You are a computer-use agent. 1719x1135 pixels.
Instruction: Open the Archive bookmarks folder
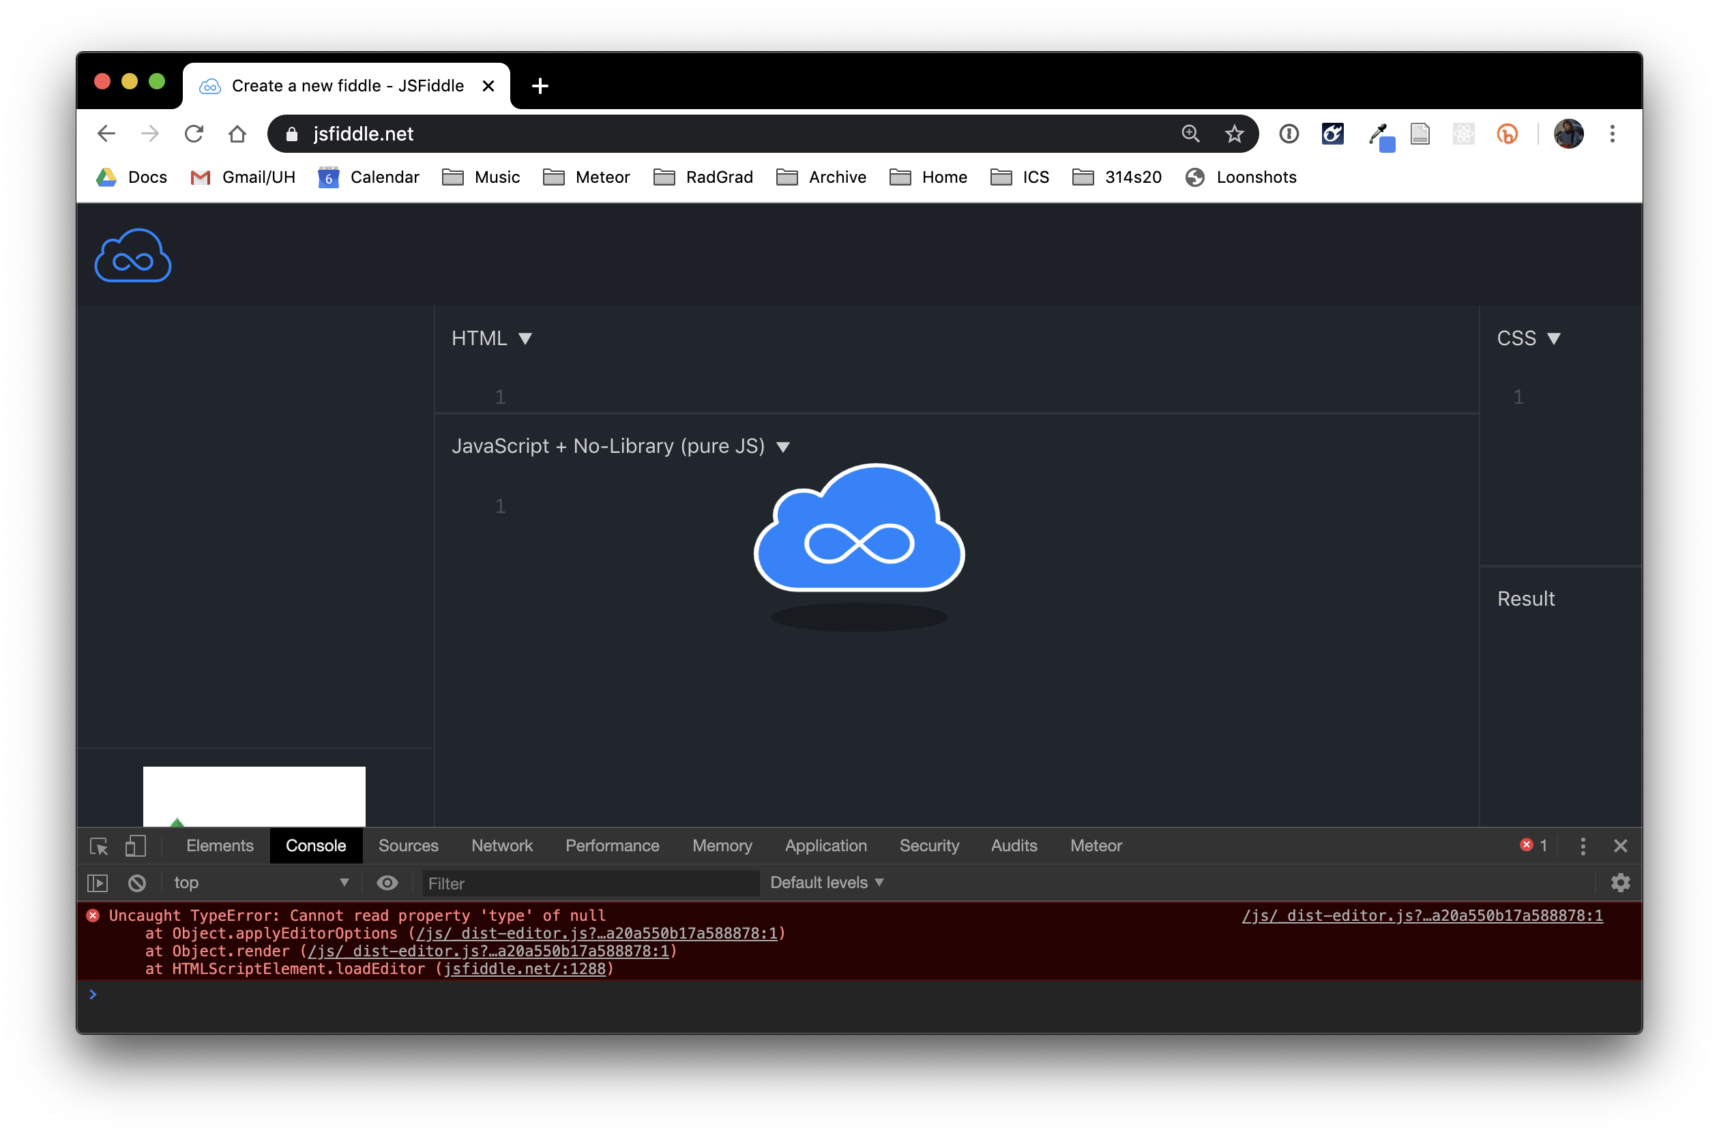coord(821,177)
